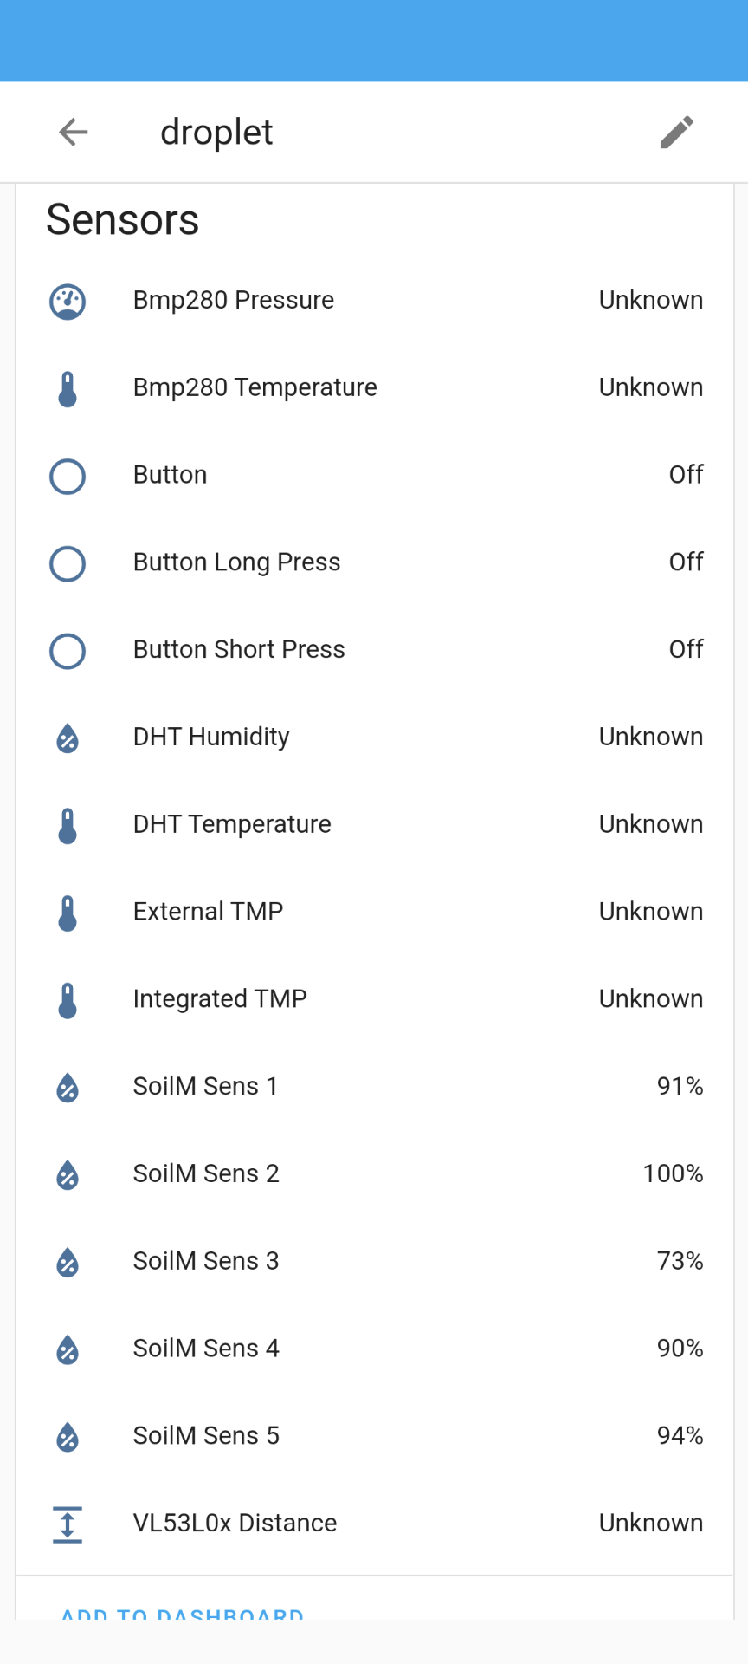Click the SoilM Sens 3 humidity icon
The image size is (748, 1664).
(x=68, y=1263)
